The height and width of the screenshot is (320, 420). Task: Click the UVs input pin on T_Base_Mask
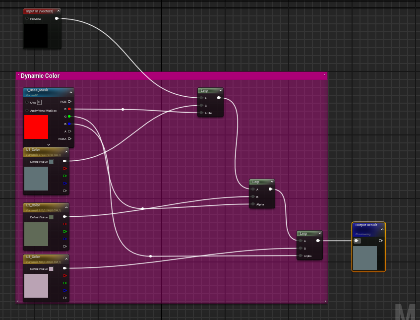coord(27,102)
